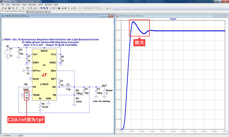Select the Cut scissors tool
Screen dimensions: 229x137
click(51, 8)
